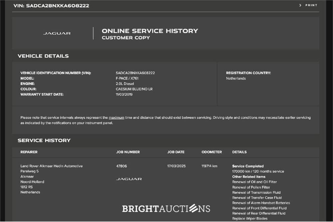Select "Renewal of Oil and Oil Filter"
This screenshot has width=333, height=222.
pos(254,182)
